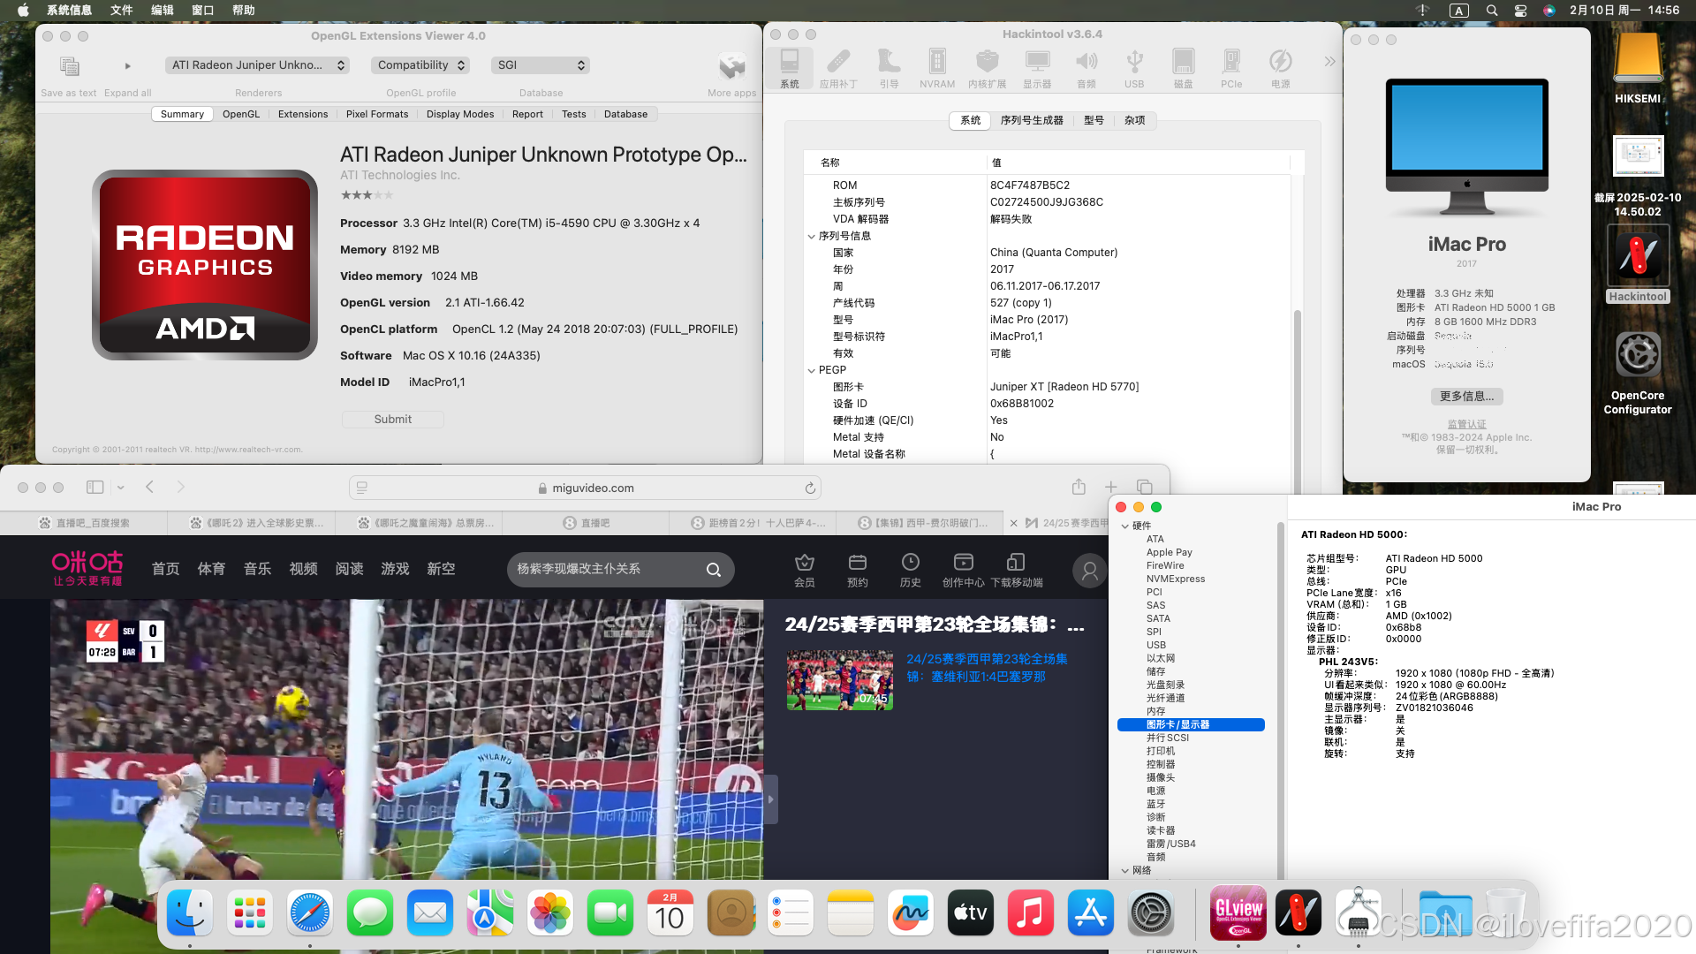Screen dimensions: 1696x954
Task: Launch GLview from the Dock
Action: (1238, 912)
